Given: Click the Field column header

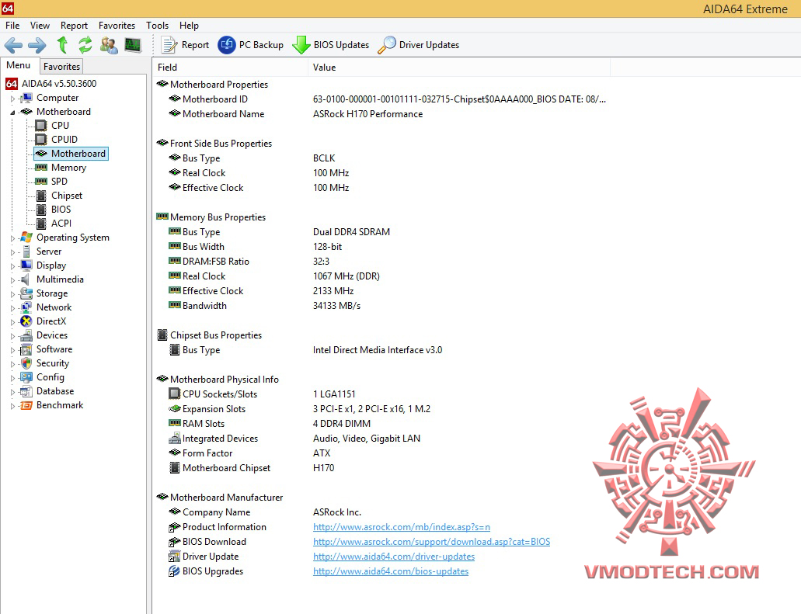Looking at the screenshot, I should click(231, 68).
